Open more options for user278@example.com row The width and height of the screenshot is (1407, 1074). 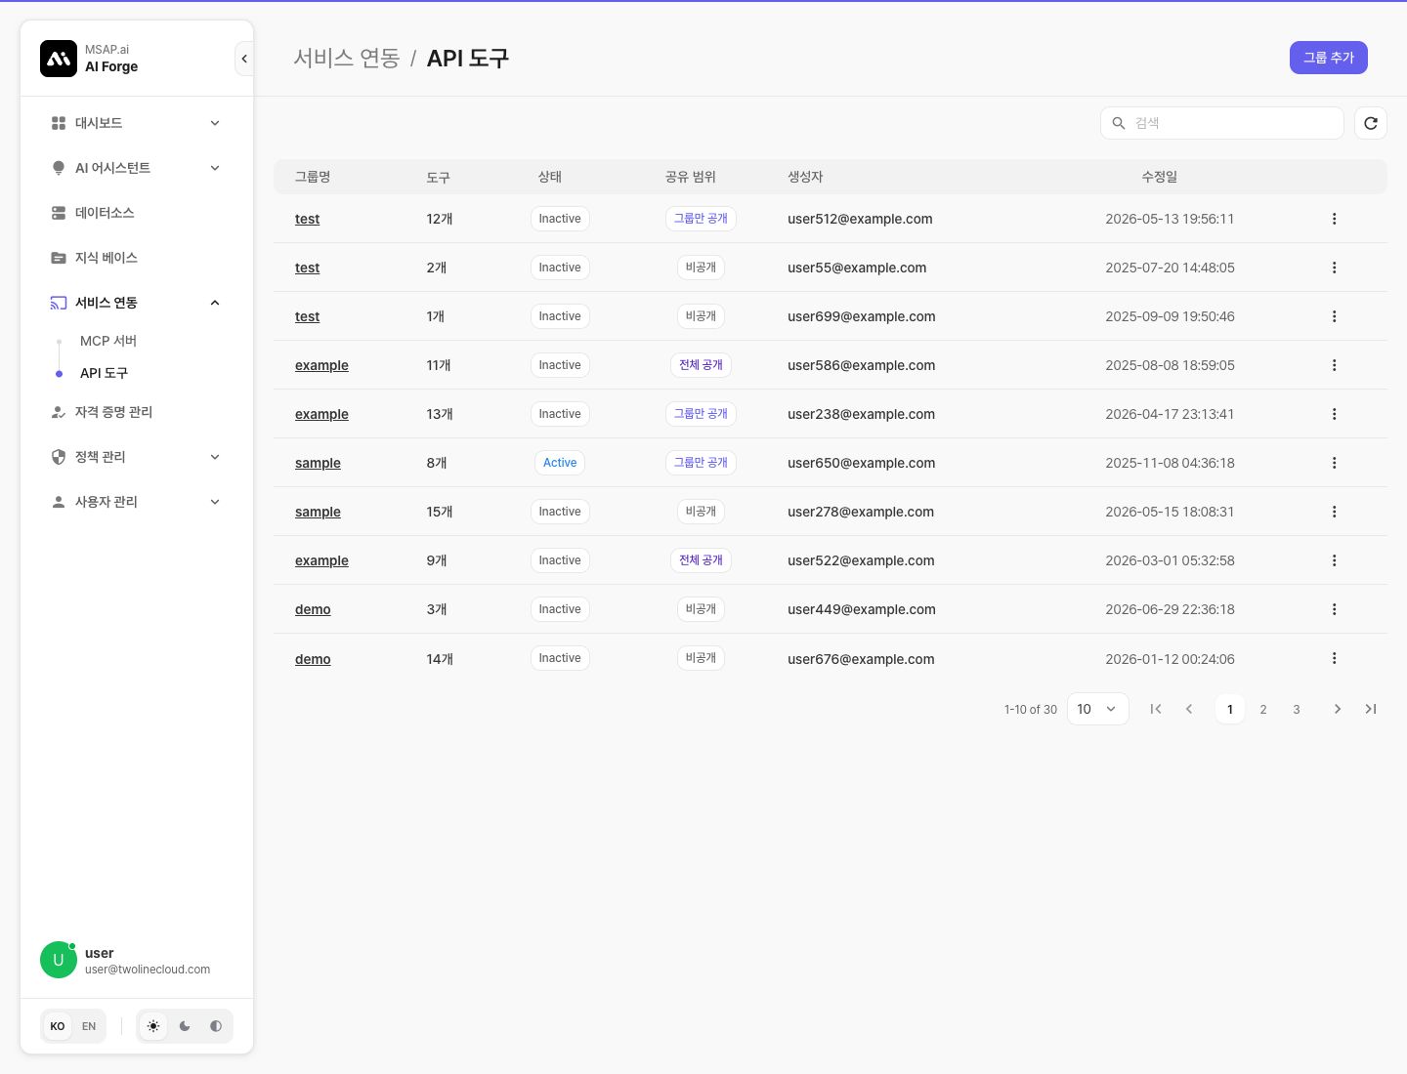point(1334,512)
